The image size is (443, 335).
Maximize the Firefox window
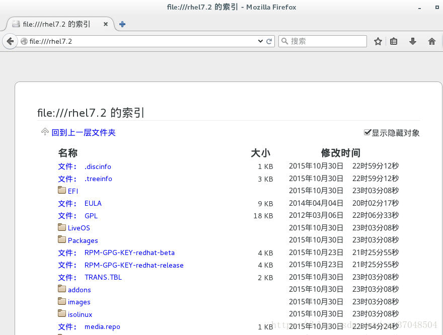[x=437, y=8]
